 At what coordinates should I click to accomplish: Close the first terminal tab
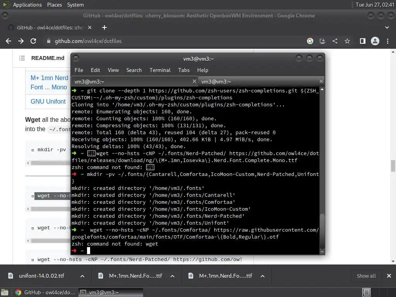[194, 81]
